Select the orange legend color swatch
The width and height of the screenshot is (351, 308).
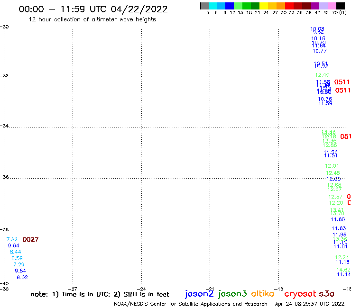point(281,6)
